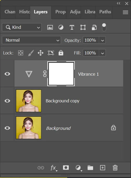Viewport: 131px width, 178px height.
Task: Click the Opacity label
Action: (73, 40)
